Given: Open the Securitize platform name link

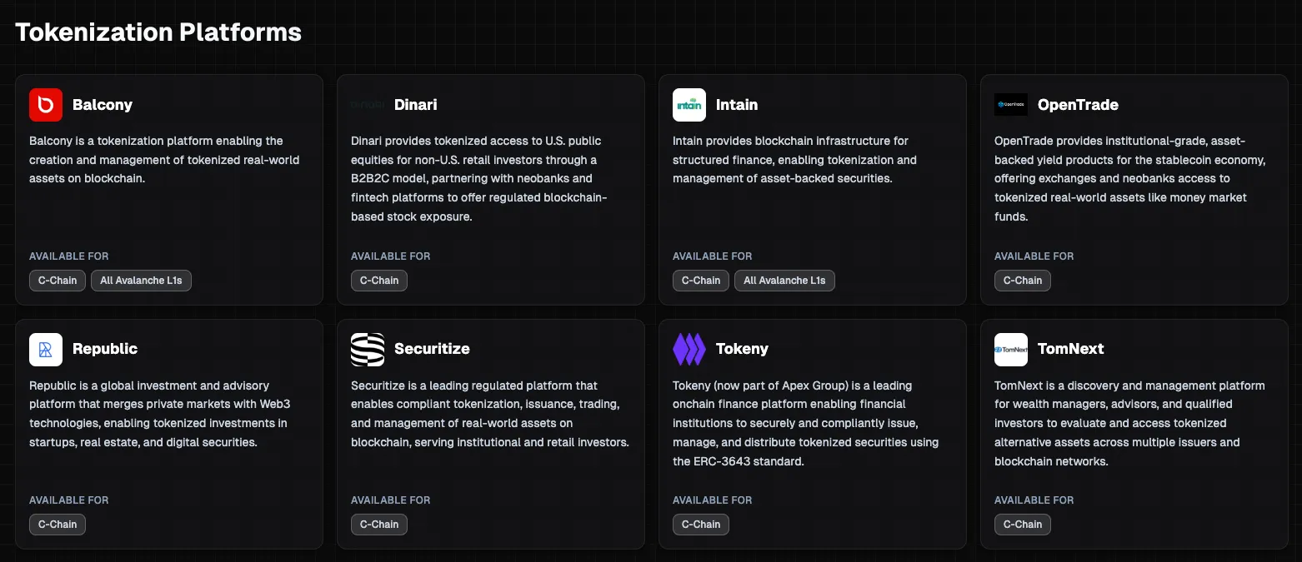Looking at the screenshot, I should 432,349.
